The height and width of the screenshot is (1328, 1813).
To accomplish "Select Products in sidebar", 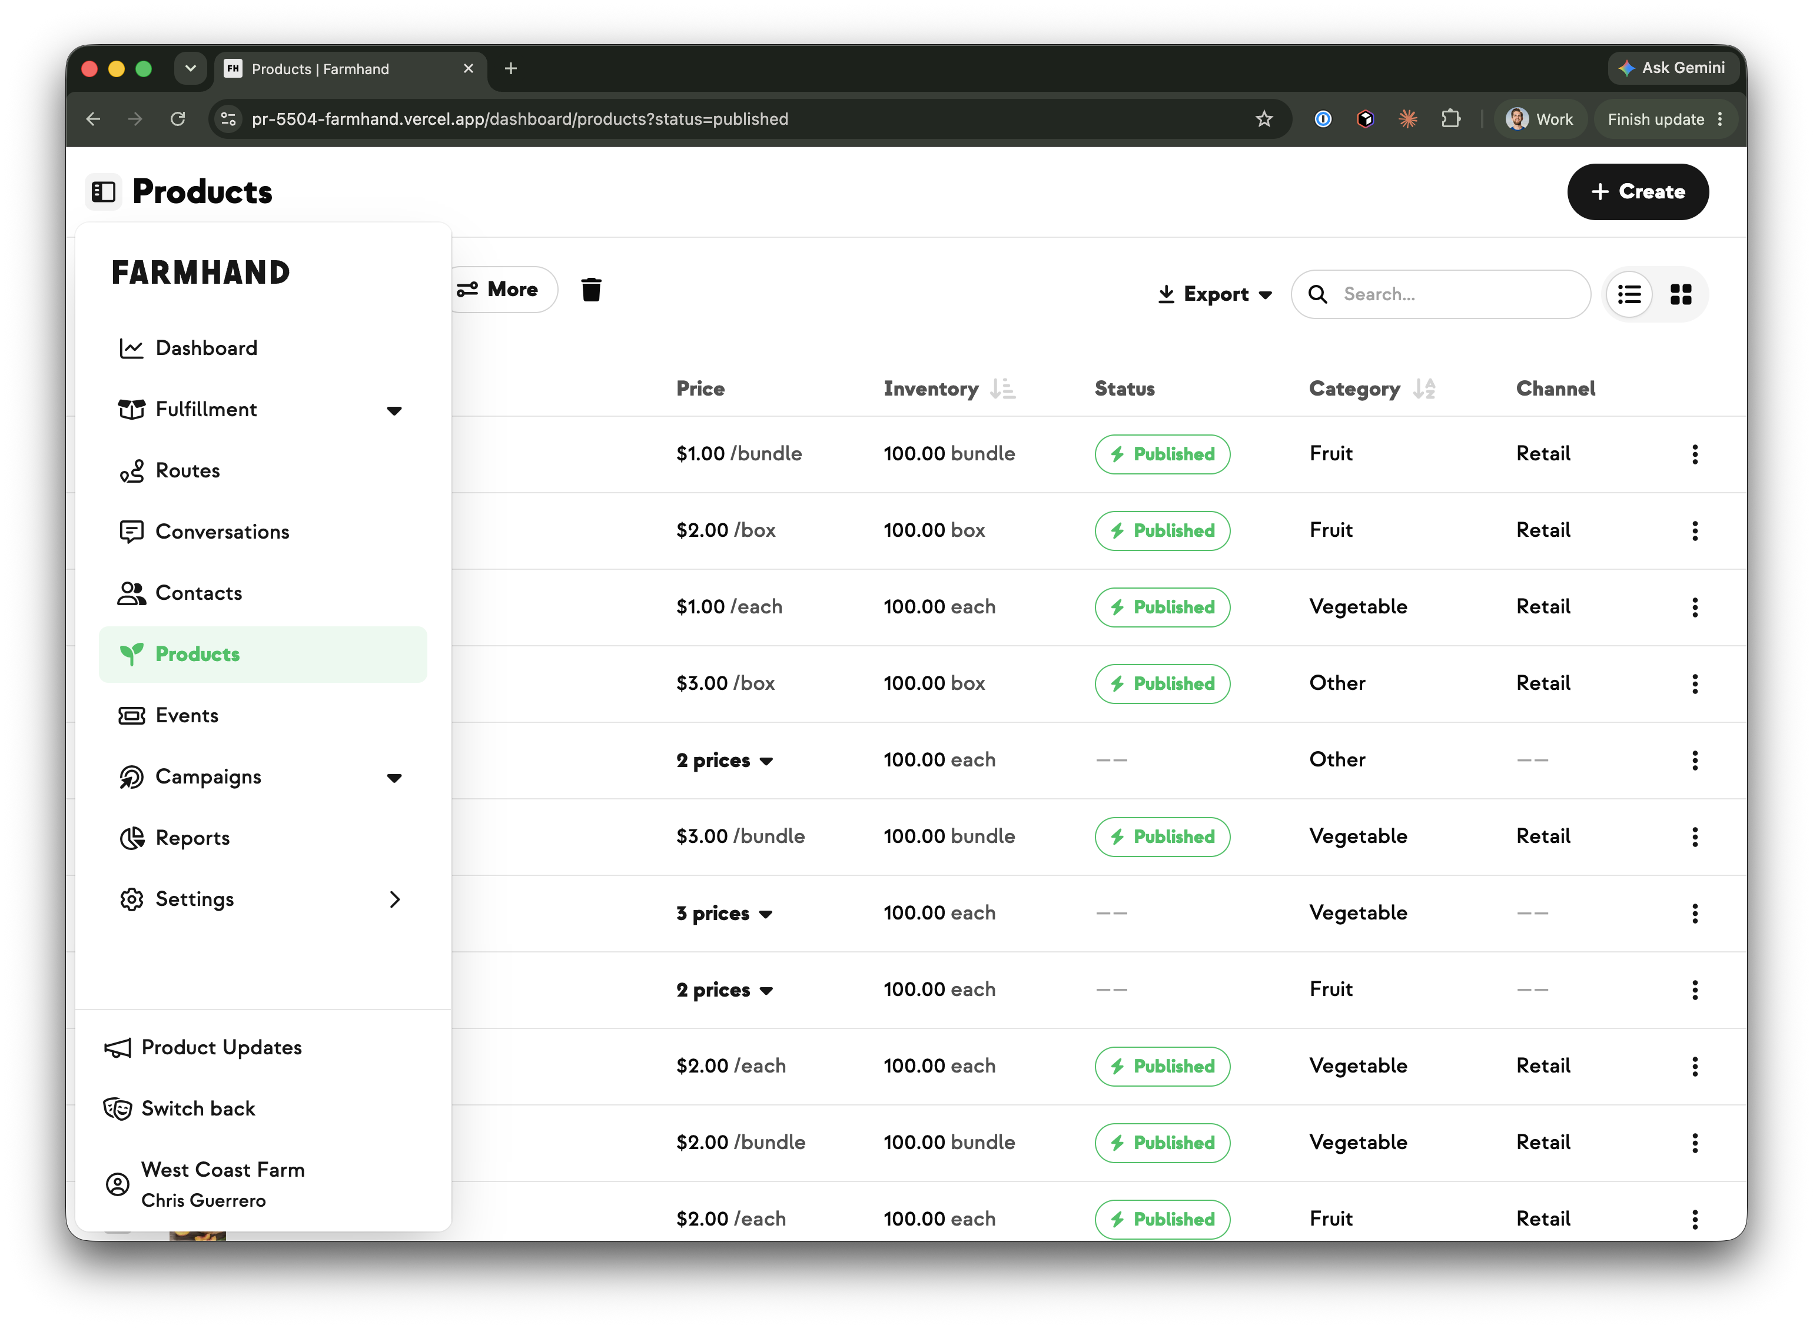I will (x=262, y=655).
